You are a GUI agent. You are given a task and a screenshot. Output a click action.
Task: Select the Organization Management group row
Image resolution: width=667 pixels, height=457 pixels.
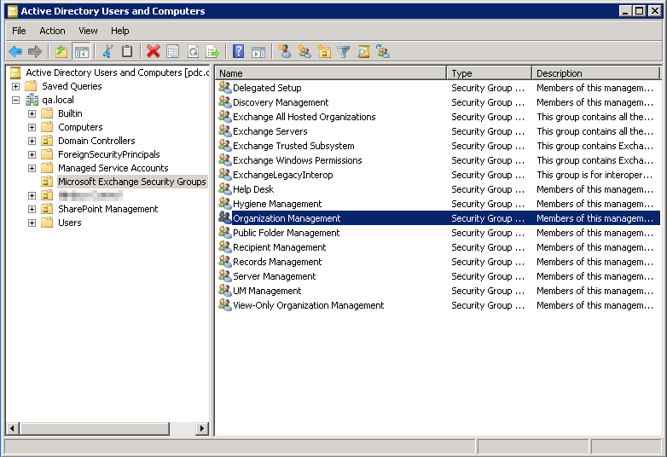(x=438, y=218)
